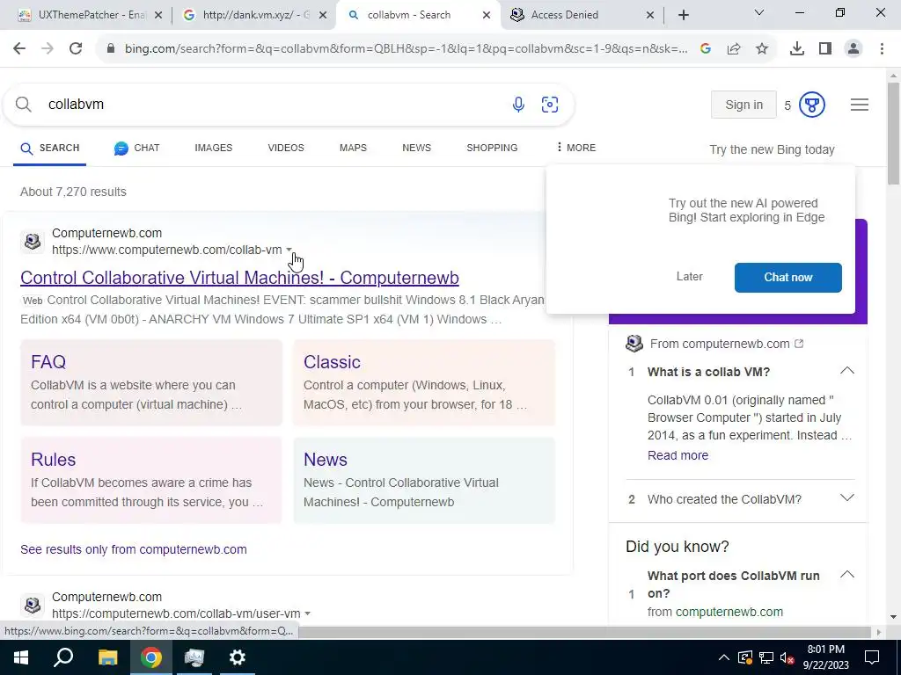The width and height of the screenshot is (901, 675).
Task: Select the IMAGES search tab
Action: (214, 148)
